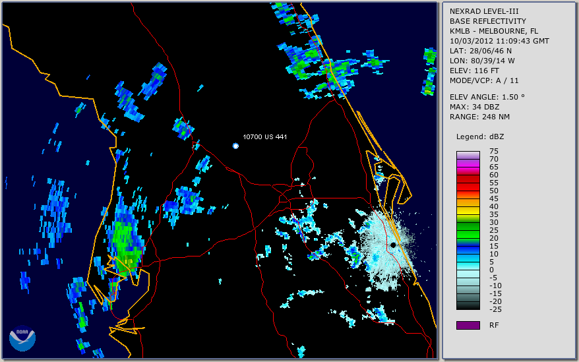Click the 75 dBZ swatch atop the legend

[x=468, y=155]
